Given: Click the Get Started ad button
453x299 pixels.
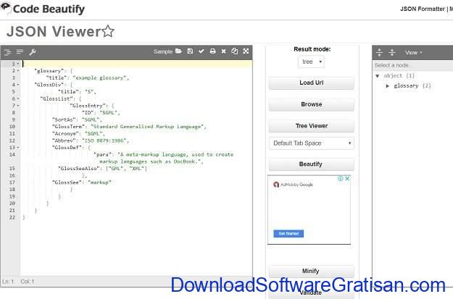Looking at the screenshot, I should 288,234.
